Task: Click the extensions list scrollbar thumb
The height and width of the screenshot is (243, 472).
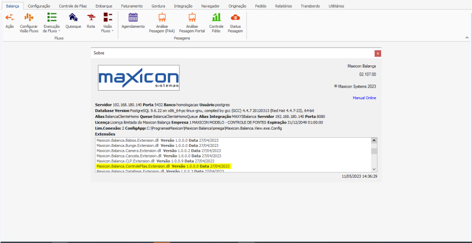Action: pos(374,151)
